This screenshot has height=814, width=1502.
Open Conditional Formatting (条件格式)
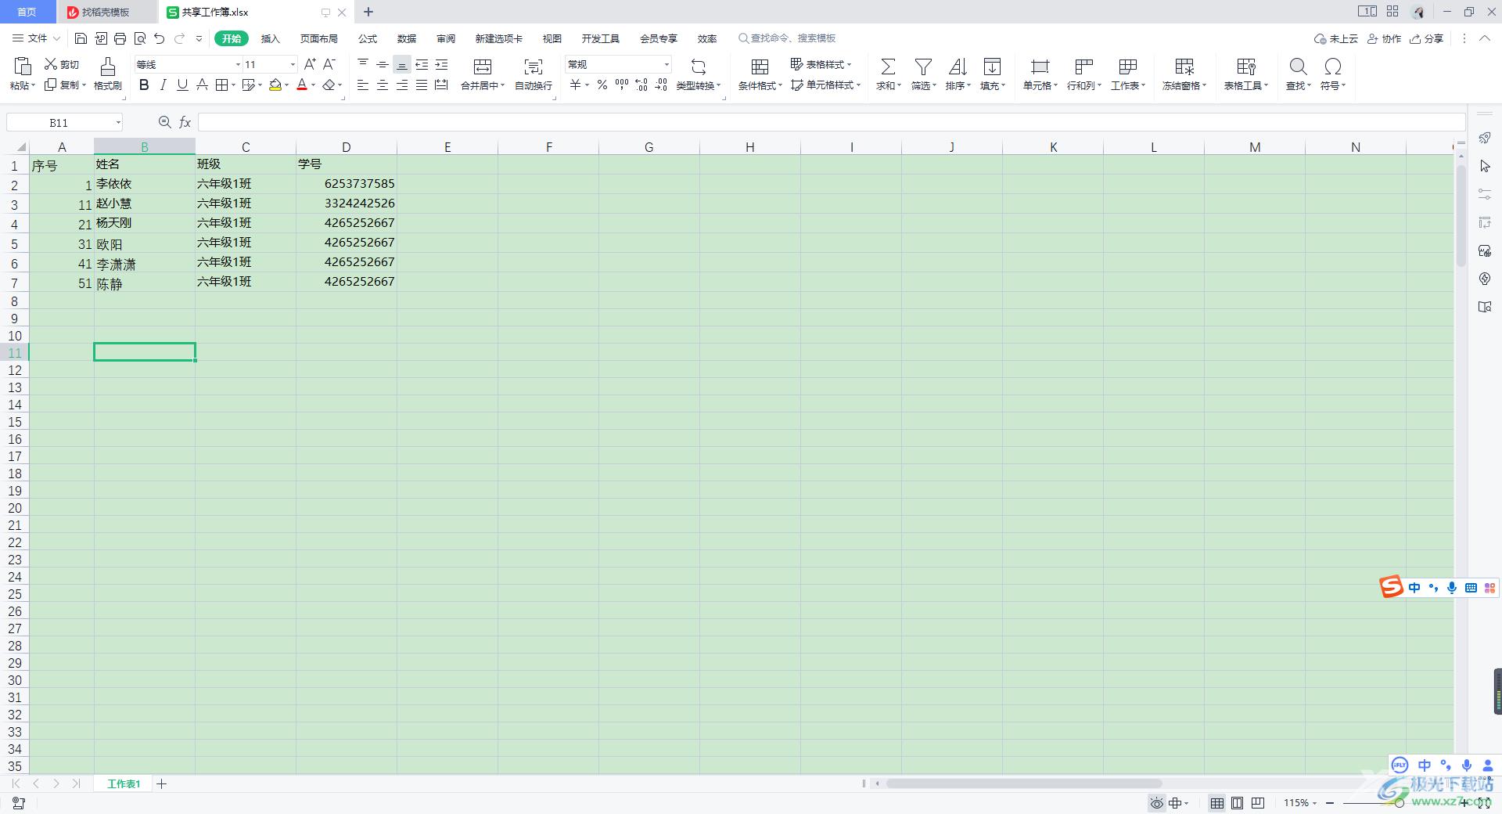tap(760, 74)
